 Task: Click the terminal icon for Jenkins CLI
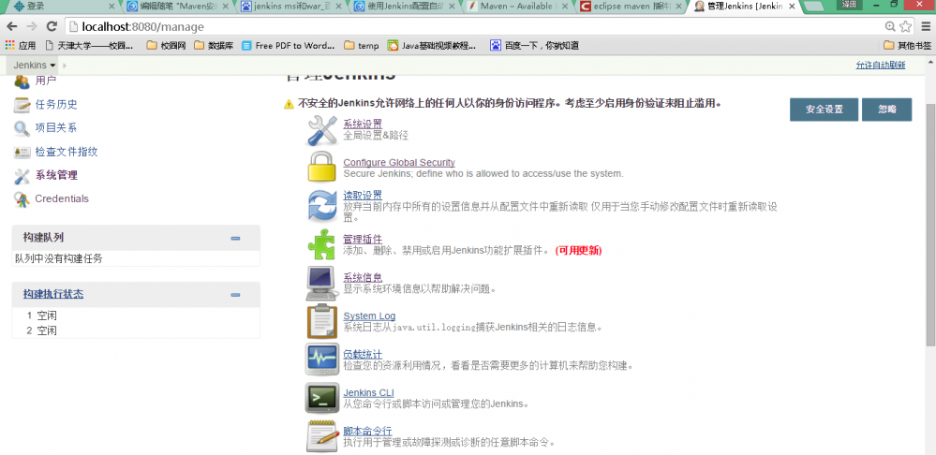coord(321,398)
